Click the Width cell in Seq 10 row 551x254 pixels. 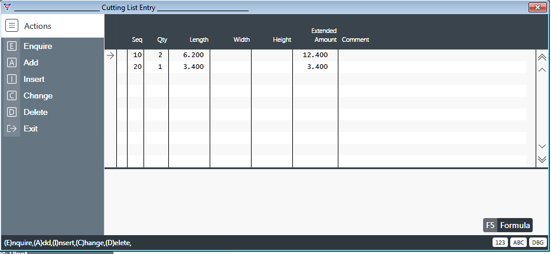(x=230, y=55)
